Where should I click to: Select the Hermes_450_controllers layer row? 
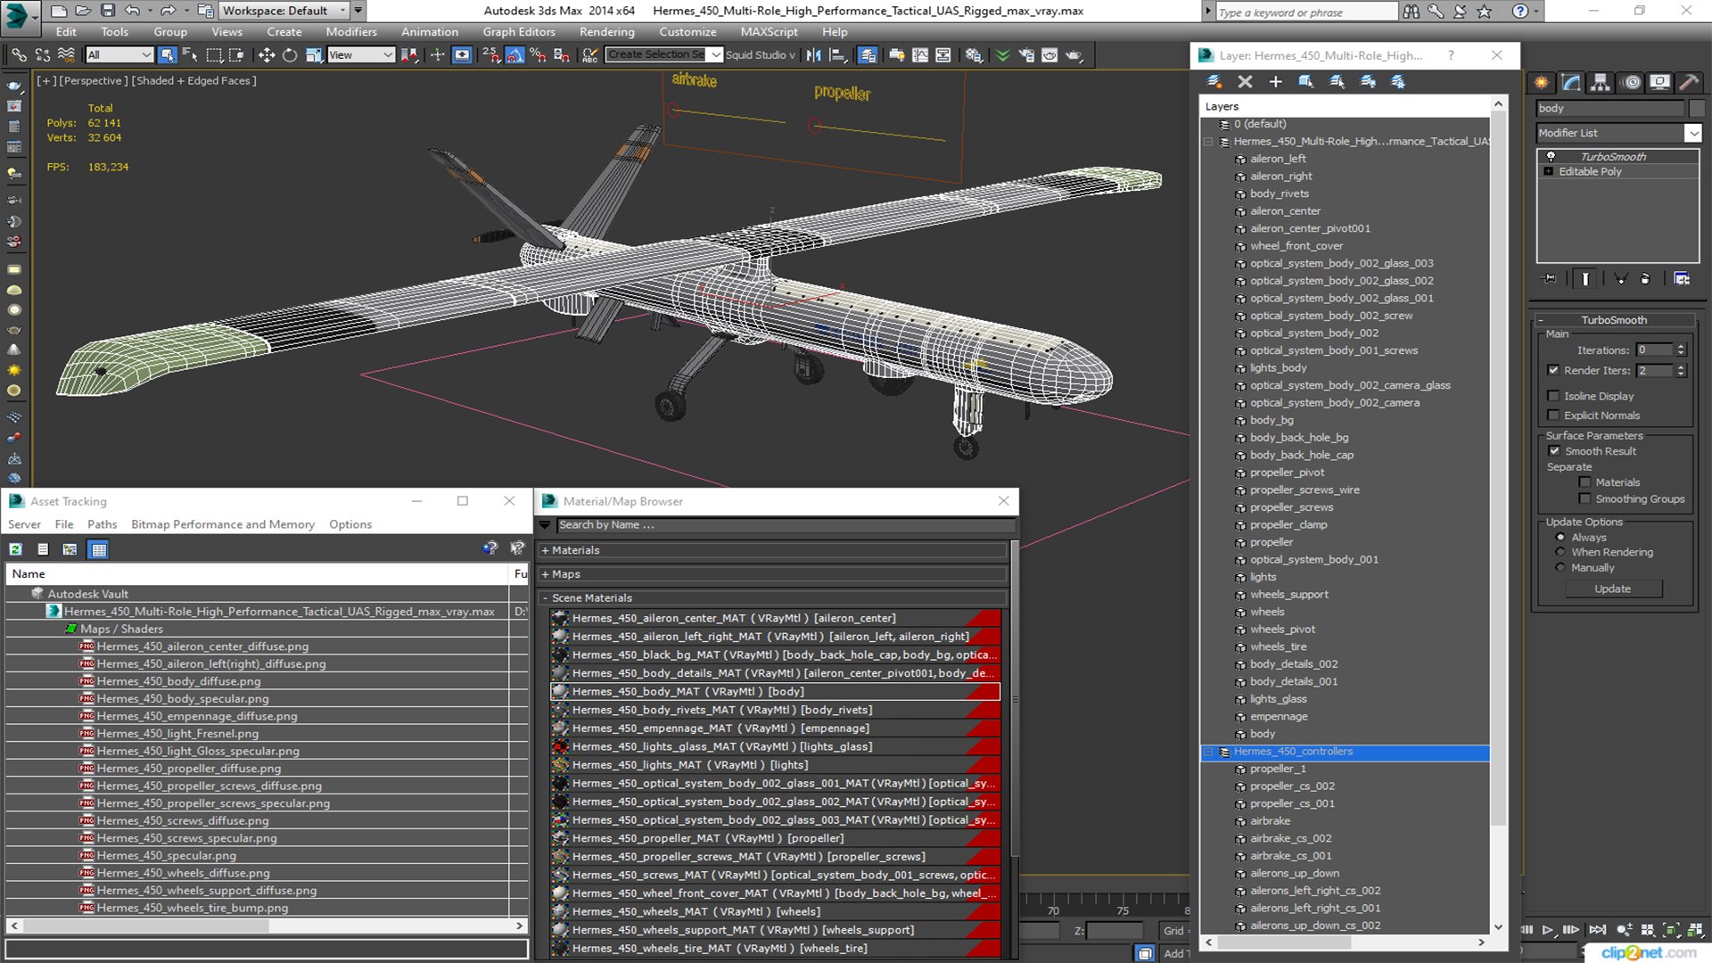1346,752
